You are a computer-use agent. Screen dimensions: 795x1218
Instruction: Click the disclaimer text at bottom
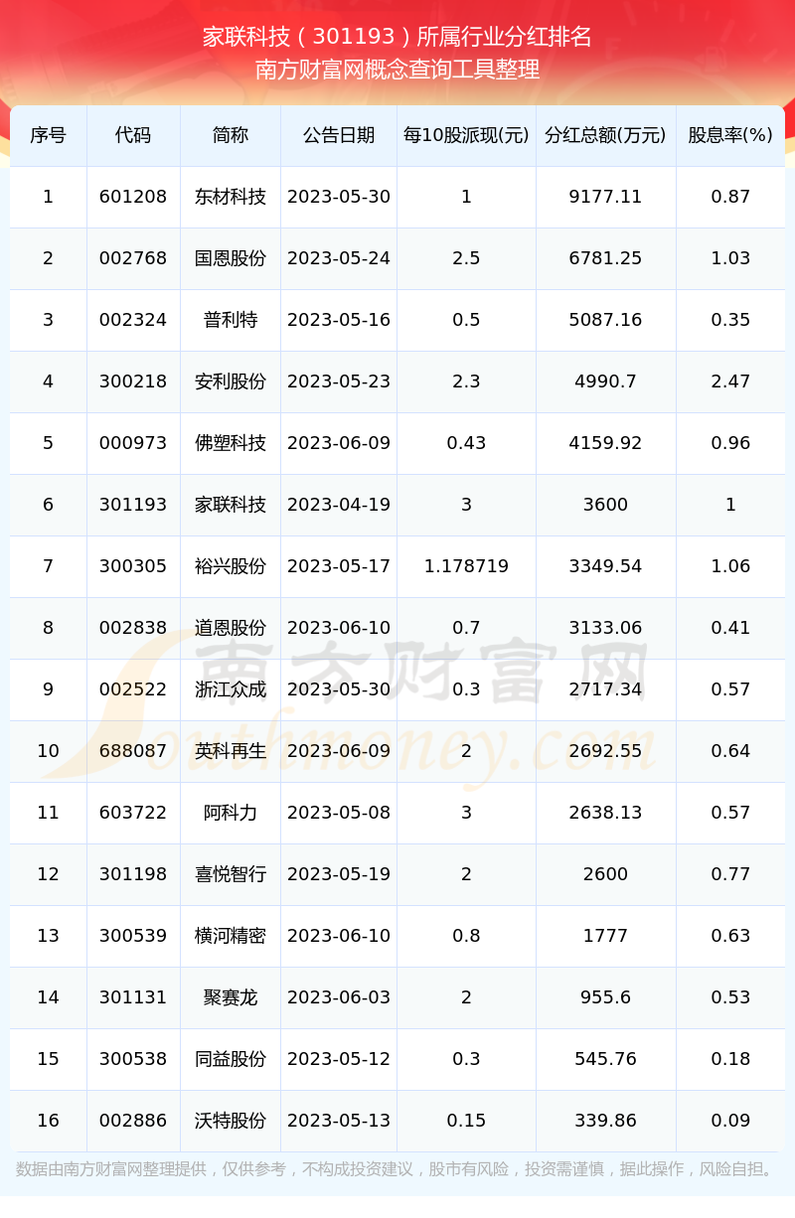[397, 1169]
